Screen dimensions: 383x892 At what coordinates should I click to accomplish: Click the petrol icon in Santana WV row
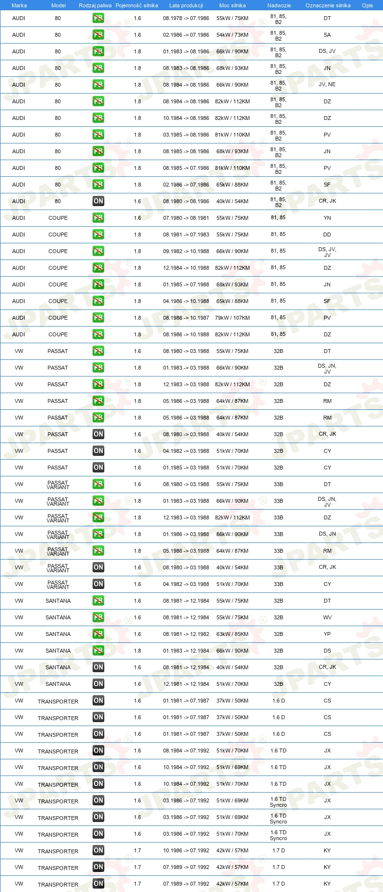[x=98, y=617]
